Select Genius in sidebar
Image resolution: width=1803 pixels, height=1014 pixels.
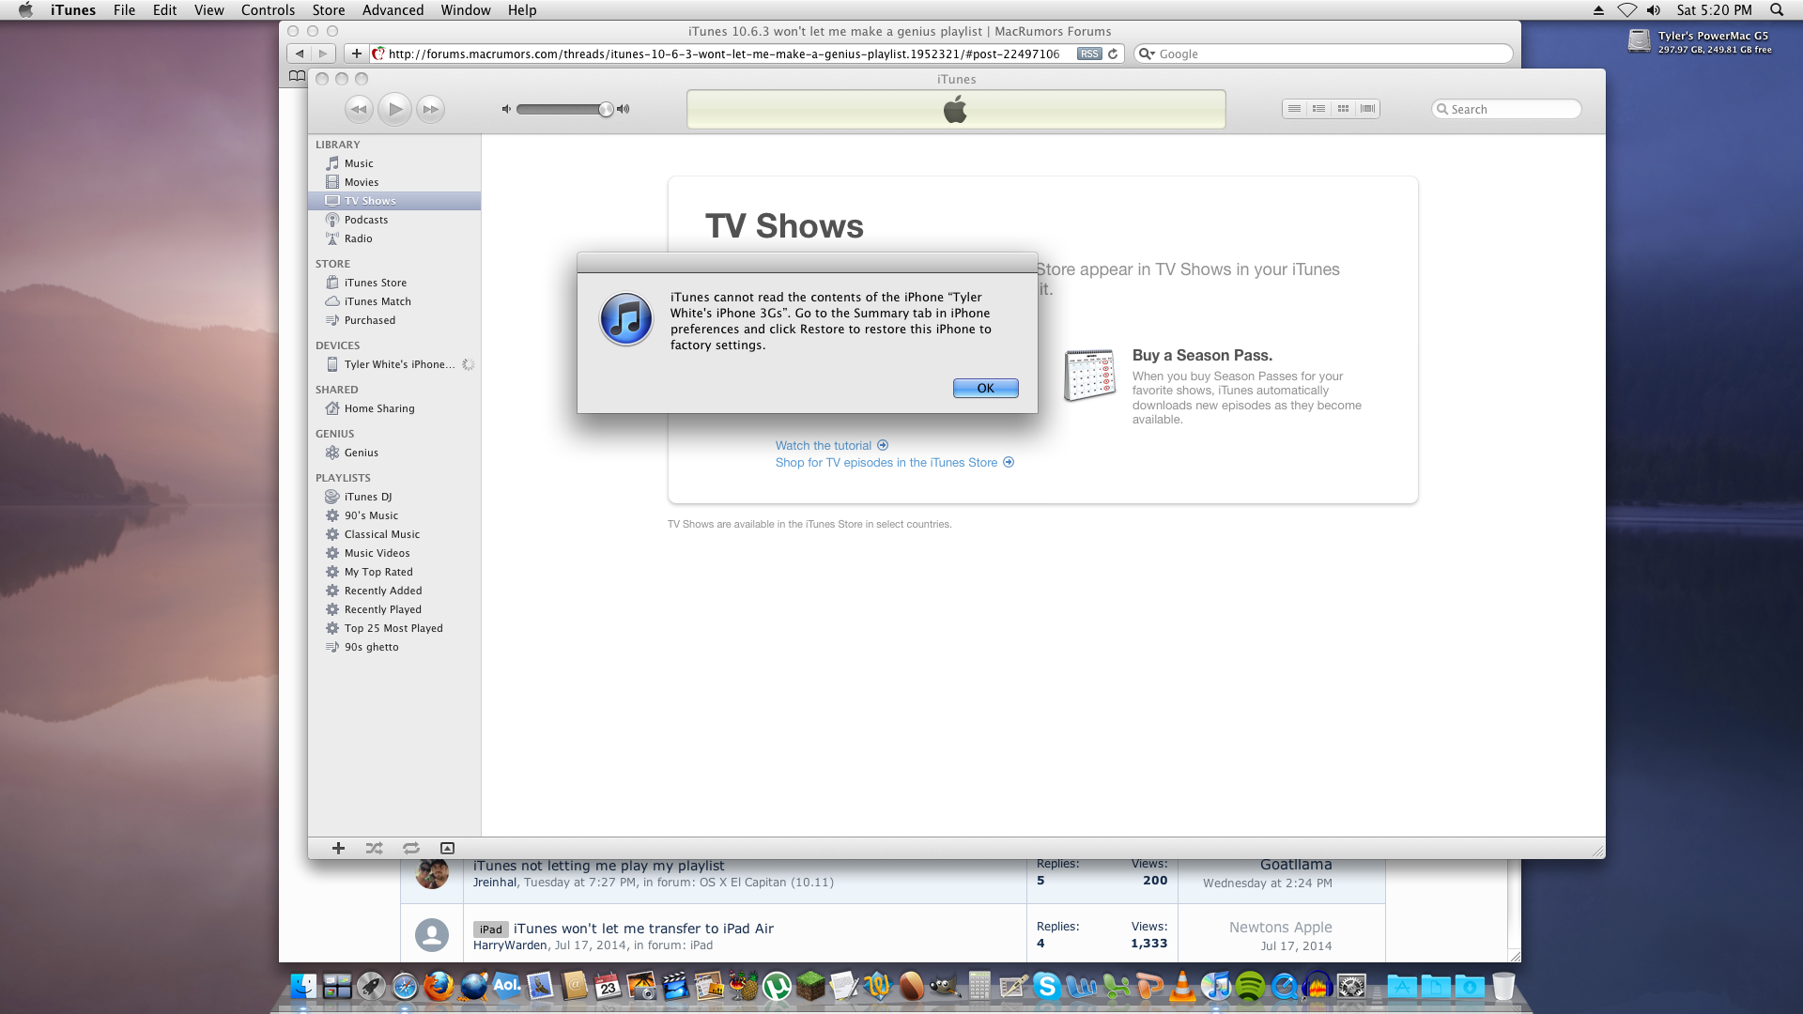click(x=361, y=453)
